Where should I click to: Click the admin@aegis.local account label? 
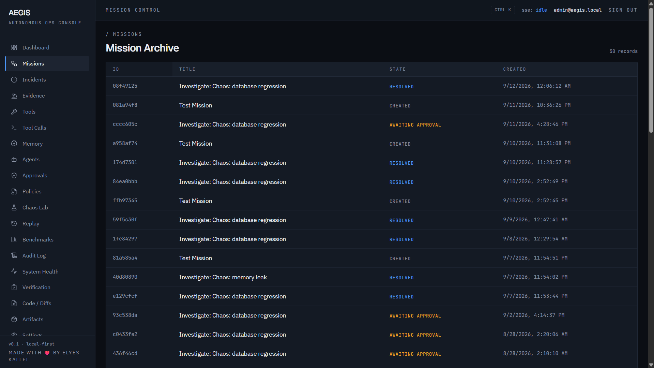click(577, 10)
